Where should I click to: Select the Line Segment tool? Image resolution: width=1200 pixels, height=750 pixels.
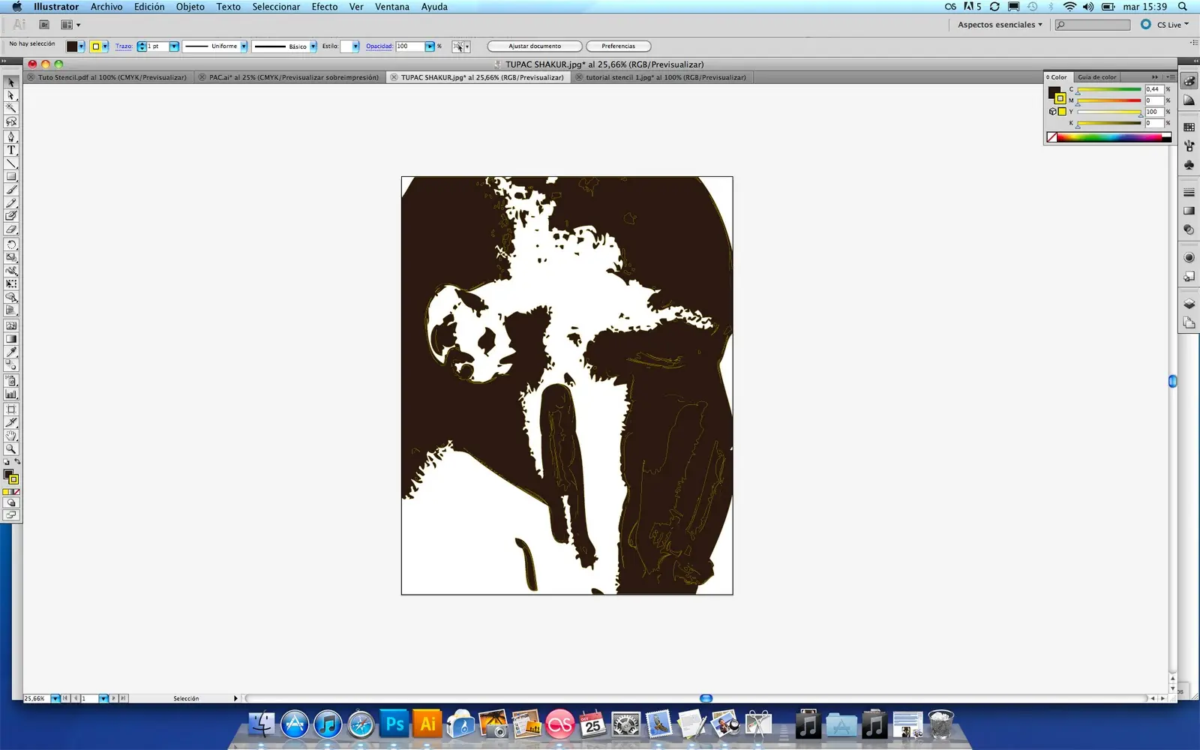[x=11, y=163]
